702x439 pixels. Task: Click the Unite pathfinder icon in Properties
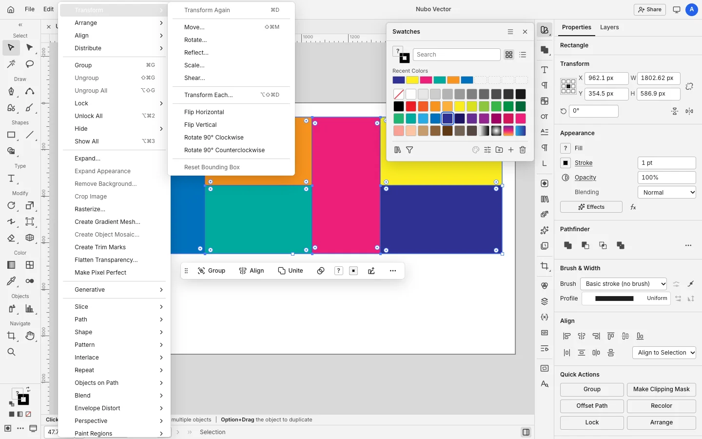(x=568, y=245)
